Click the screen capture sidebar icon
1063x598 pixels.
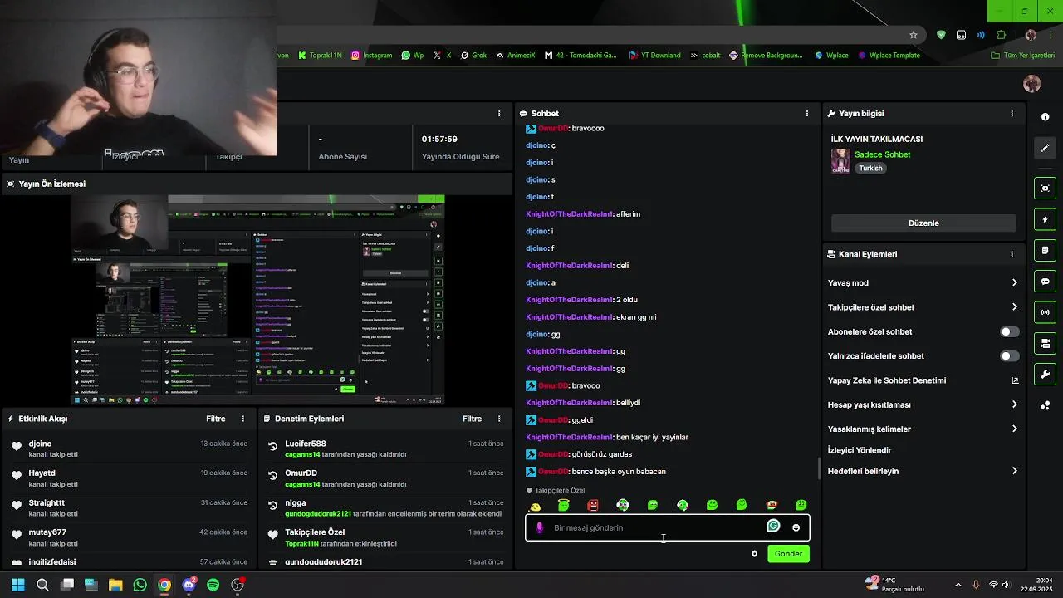pos(1045,189)
